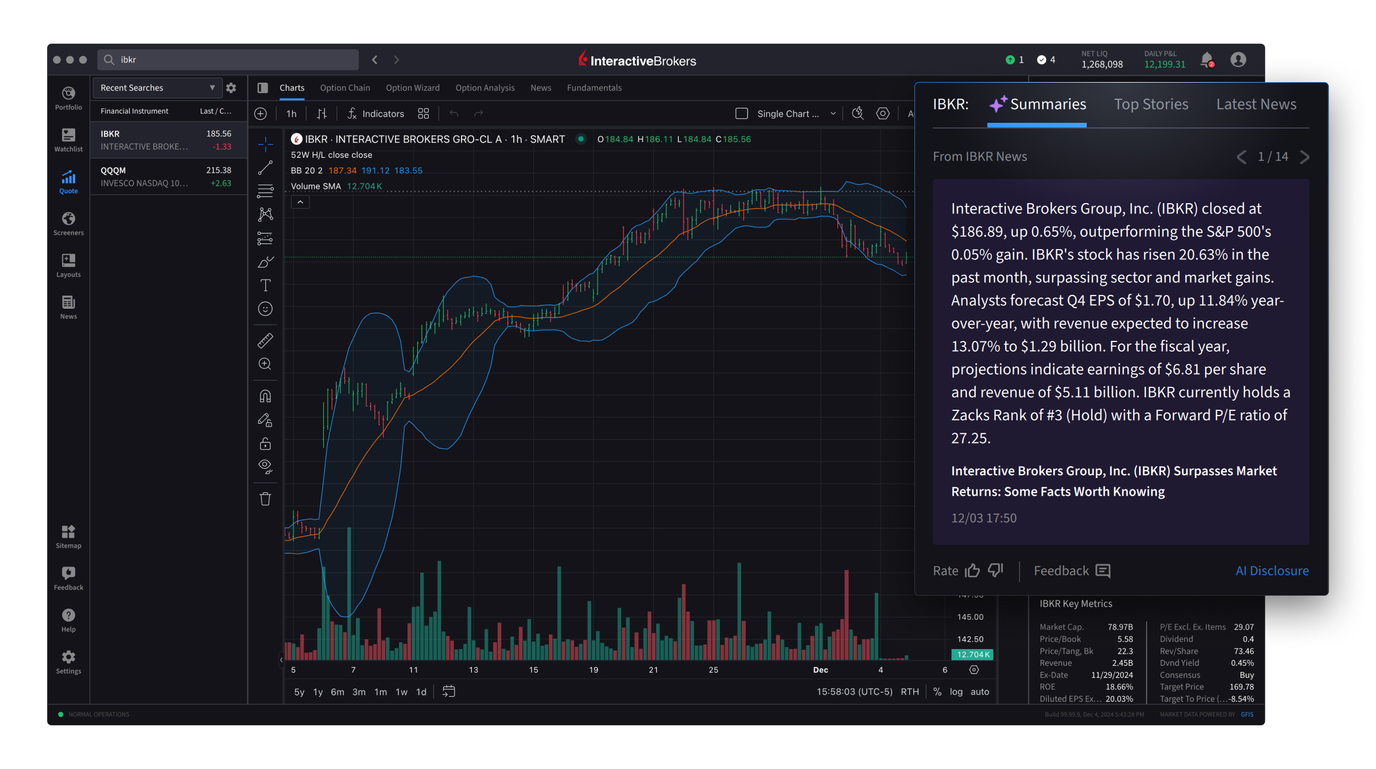Expand the Recent Searches dropdown
1376x769 pixels.
[x=212, y=88]
